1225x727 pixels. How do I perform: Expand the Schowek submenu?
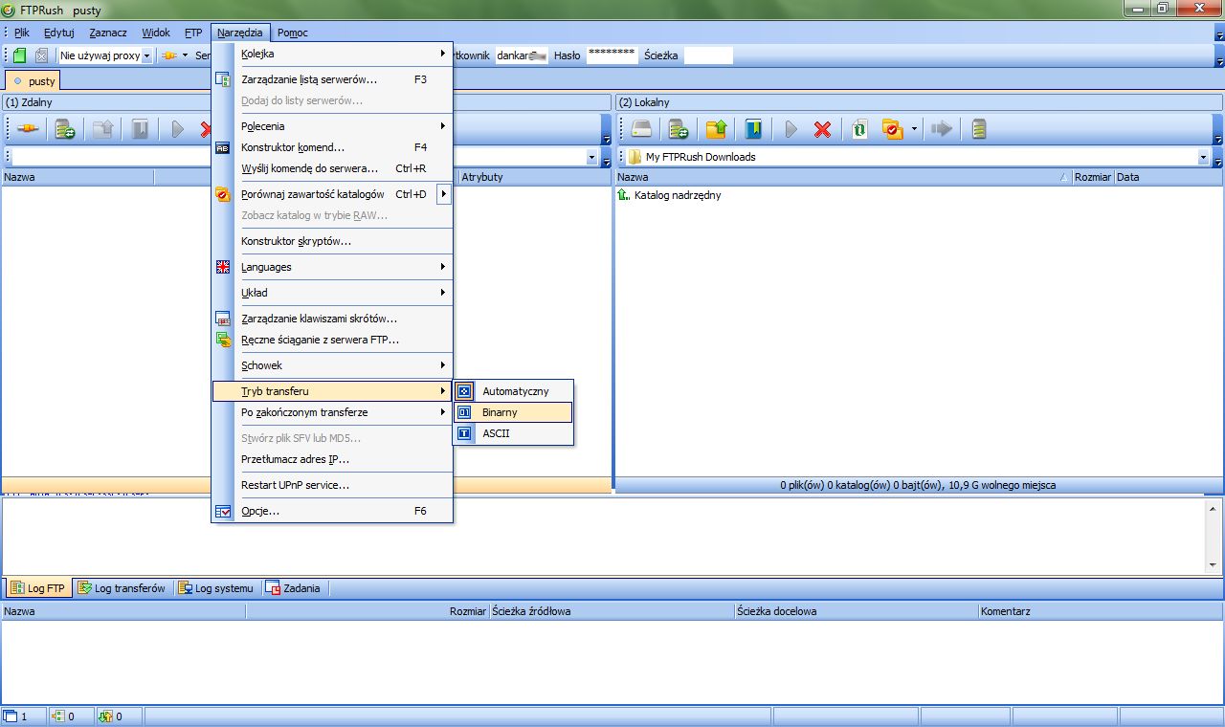click(x=331, y=365)
